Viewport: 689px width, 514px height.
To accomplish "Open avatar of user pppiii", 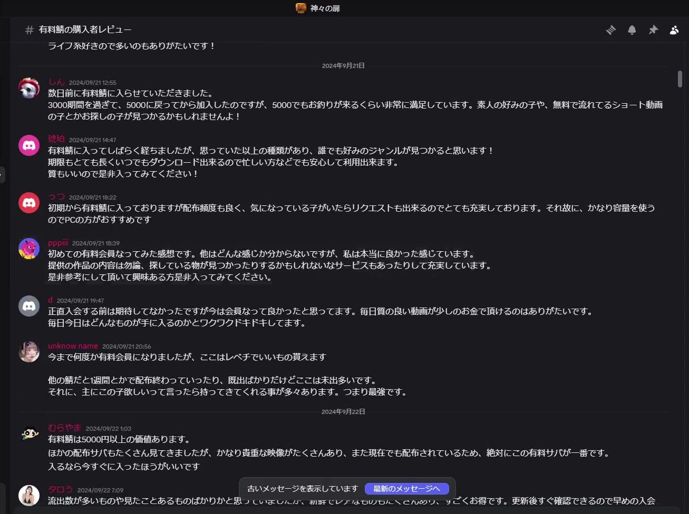I will click(x=29, y=249).
